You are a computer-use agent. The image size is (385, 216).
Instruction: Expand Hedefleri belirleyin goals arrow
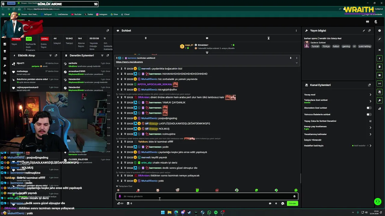[x=370, y=145]
